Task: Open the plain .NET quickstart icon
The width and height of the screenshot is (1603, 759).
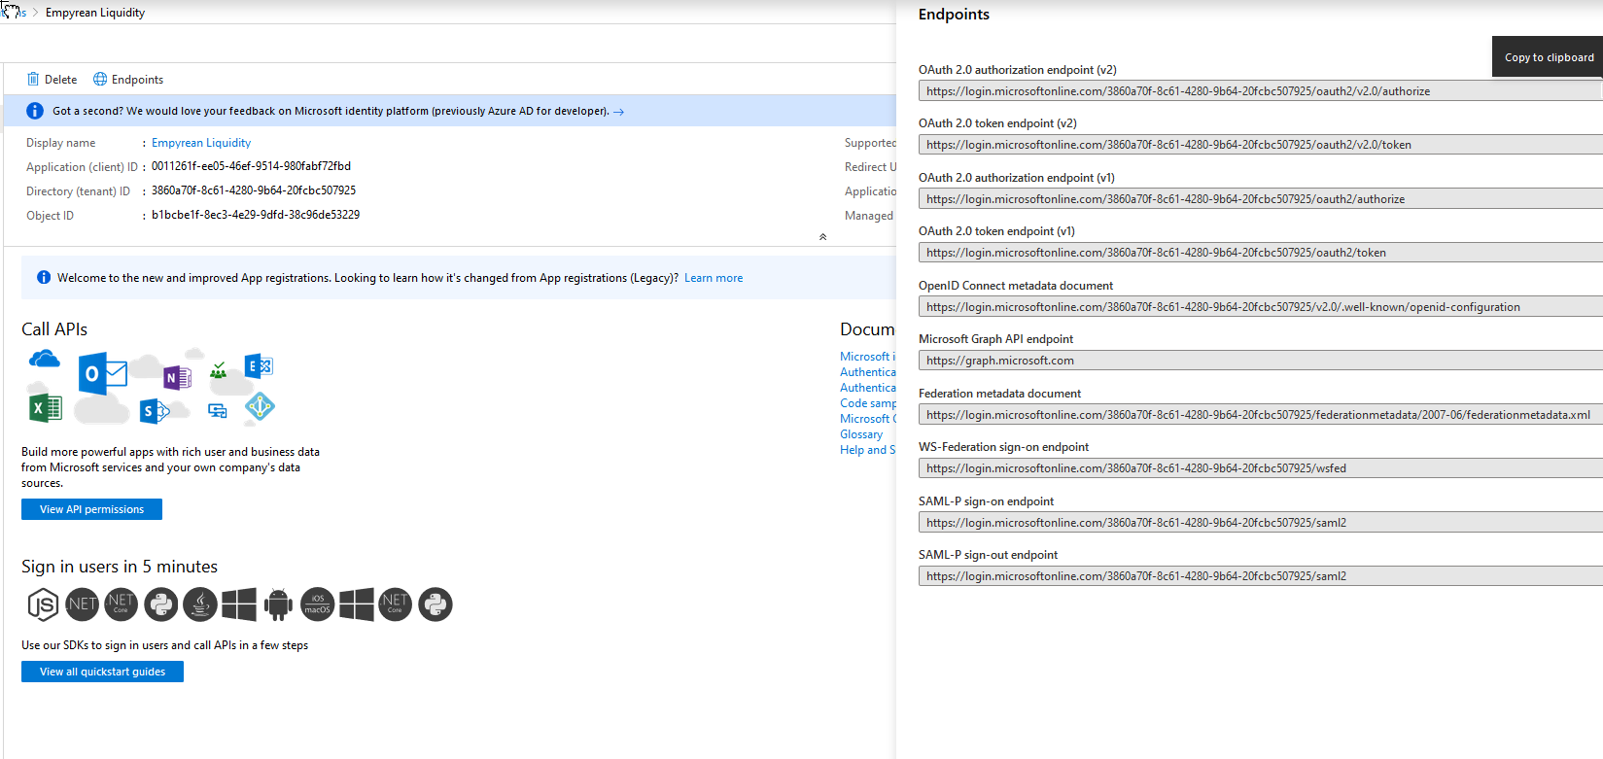Action: point(83,604)
